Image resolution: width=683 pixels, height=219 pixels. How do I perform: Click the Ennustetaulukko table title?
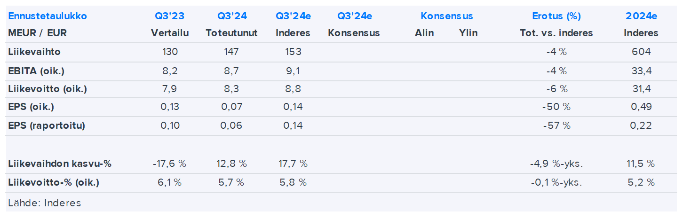click(48, 16)
